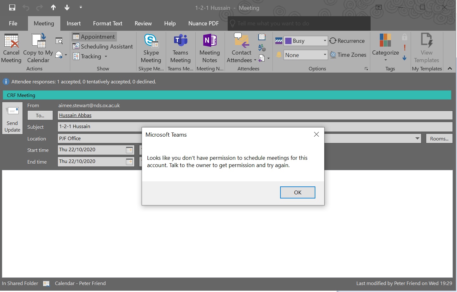The width and height of the screenshot is (457, 292).
Task: Click 'Last modified by Peter Friend' text
Action: 404,283
